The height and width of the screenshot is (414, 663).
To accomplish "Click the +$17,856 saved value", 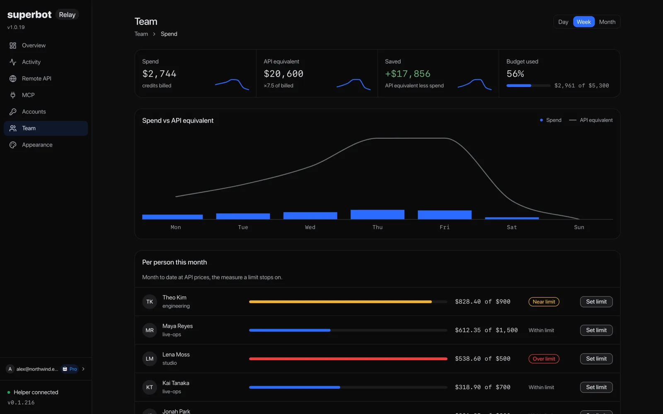I will pos(408,74).
